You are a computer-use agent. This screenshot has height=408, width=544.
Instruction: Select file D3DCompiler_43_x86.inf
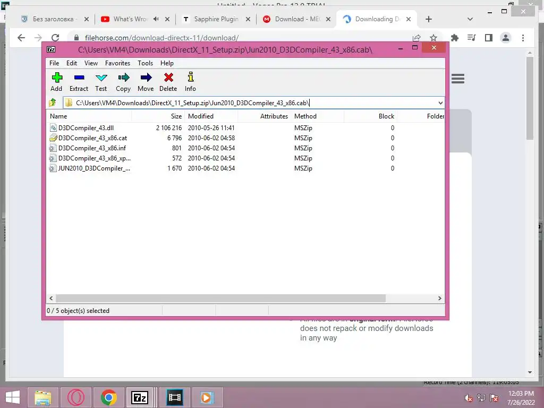click(88, 148)
